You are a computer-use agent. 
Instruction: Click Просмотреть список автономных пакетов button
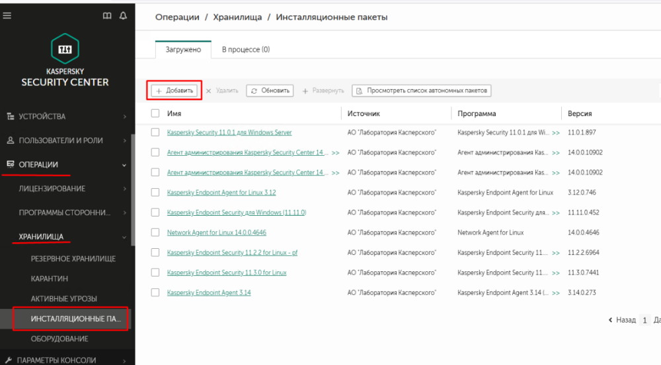(x=422, y=90)
